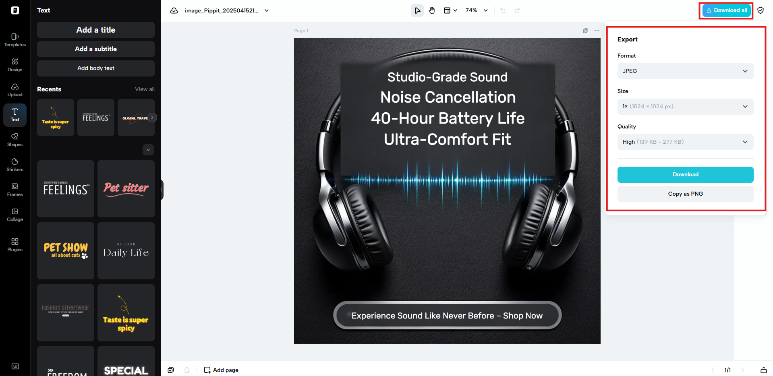Open the Design panel

(x=15, y=64)
